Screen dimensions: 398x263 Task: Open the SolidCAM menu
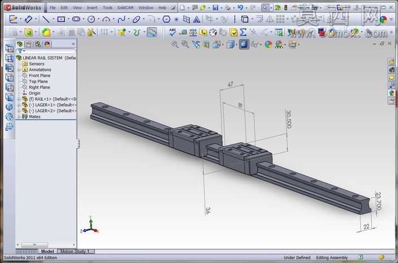[125, 7]
